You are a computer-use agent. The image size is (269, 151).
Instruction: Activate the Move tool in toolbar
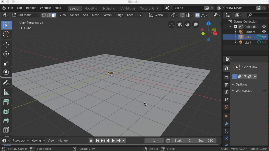pos(6,45)
